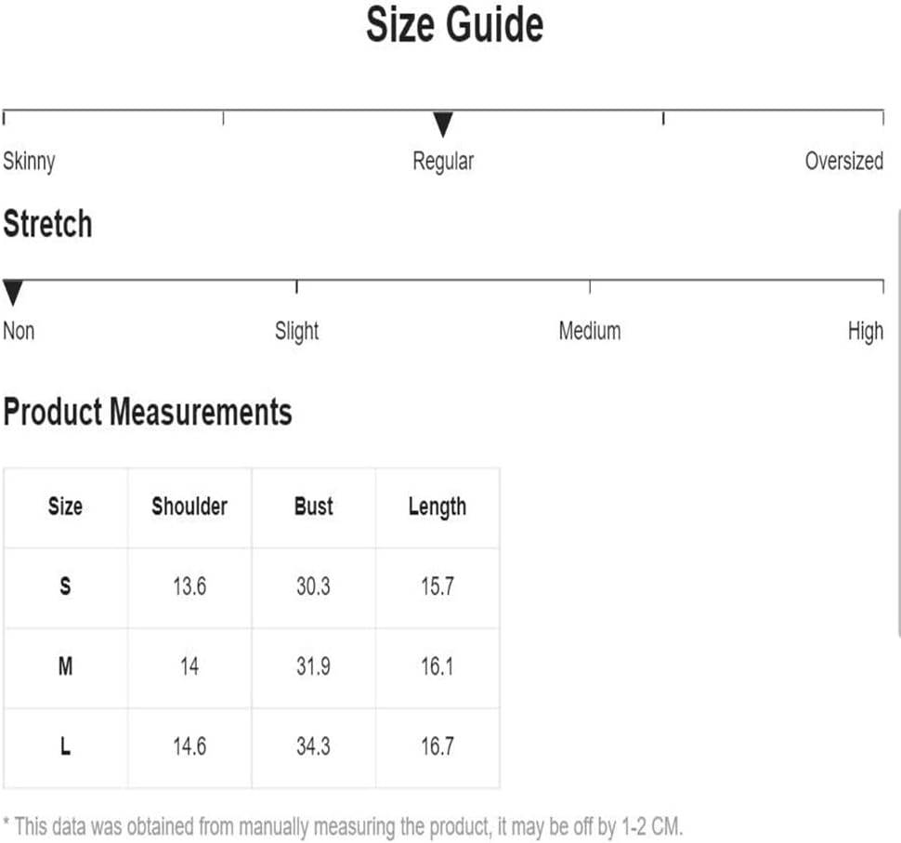Click the 13.6 shoulder value cell
Screen dimensions: 901x843
click(189, 587)
